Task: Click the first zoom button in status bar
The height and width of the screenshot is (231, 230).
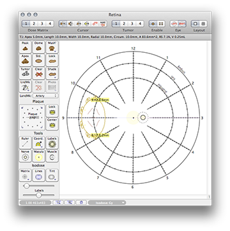Action: click(x=58, y=202)
